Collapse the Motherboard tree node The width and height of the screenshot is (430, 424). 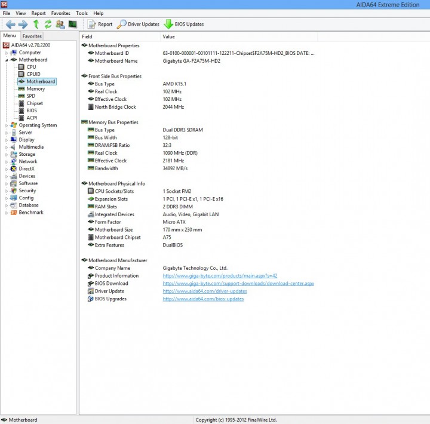click(7, 60)
